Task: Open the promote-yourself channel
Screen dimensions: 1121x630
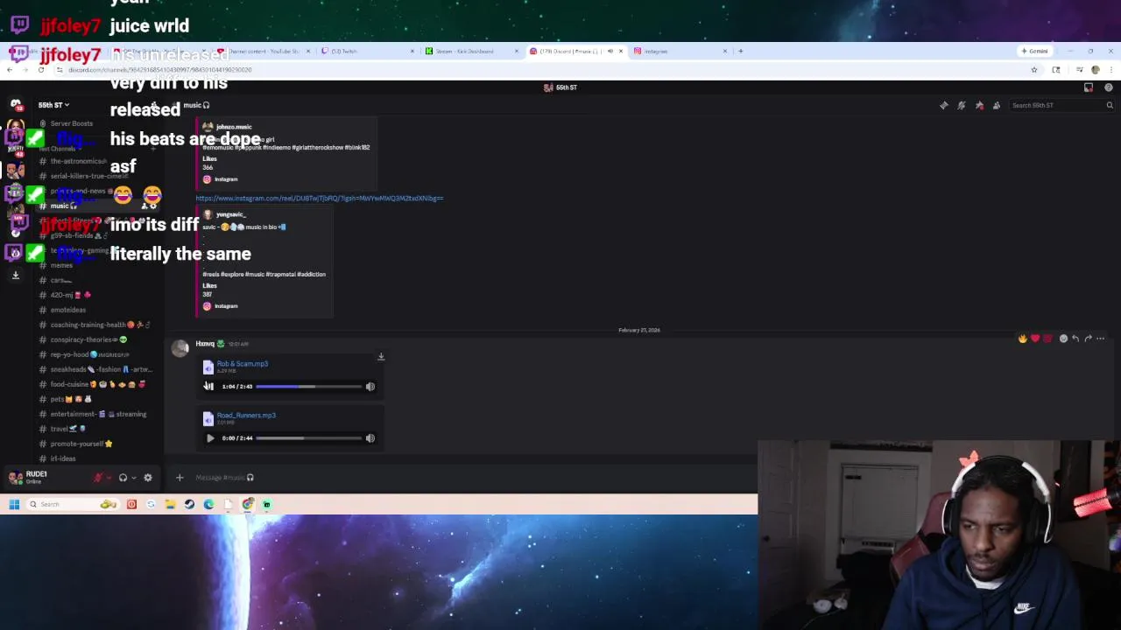Action: pyautogui.click(x=77, y=444)
